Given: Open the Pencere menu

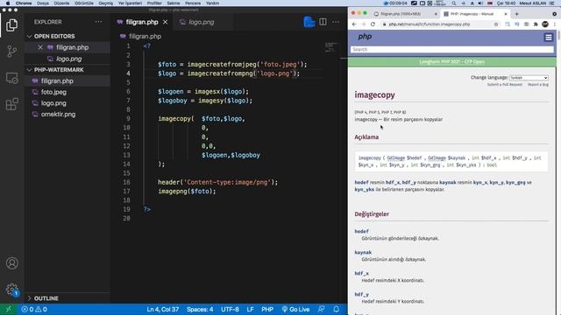Looking at the screenshot, I should (x=193, y=3).
